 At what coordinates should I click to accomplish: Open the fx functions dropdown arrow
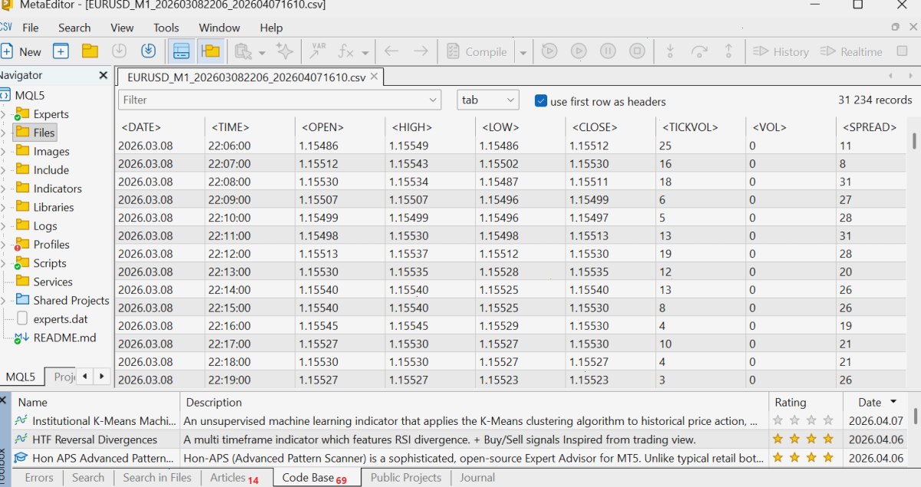(x=365, y=53)
